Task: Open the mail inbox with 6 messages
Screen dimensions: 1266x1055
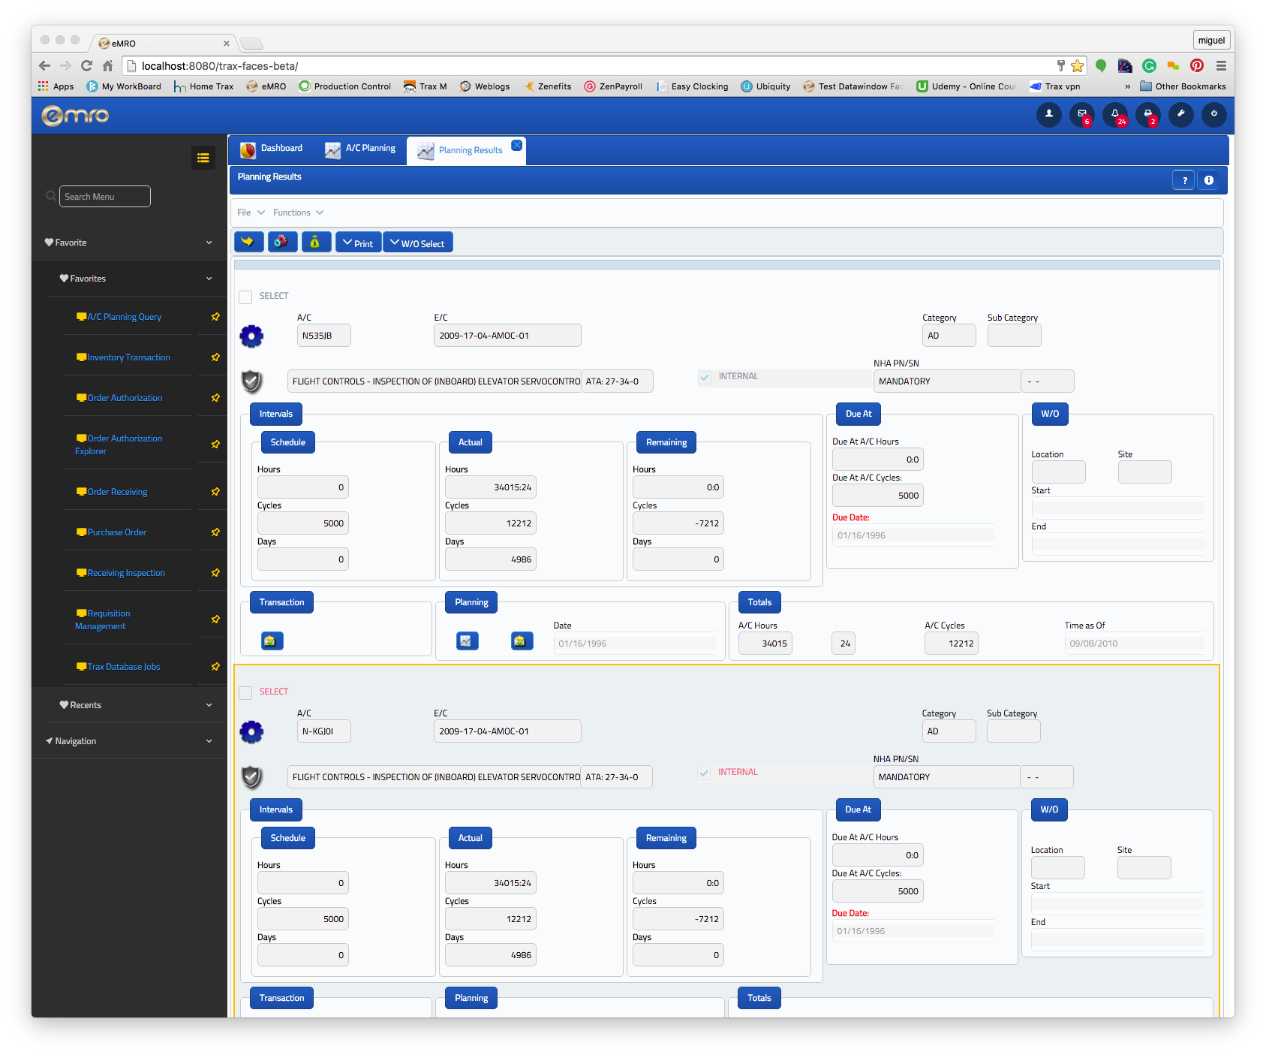Action: click(1082, 114)
